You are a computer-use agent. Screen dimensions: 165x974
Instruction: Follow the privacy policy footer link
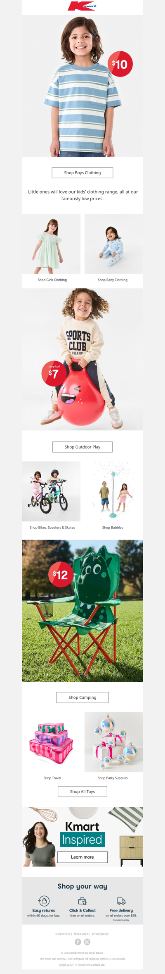100,933
